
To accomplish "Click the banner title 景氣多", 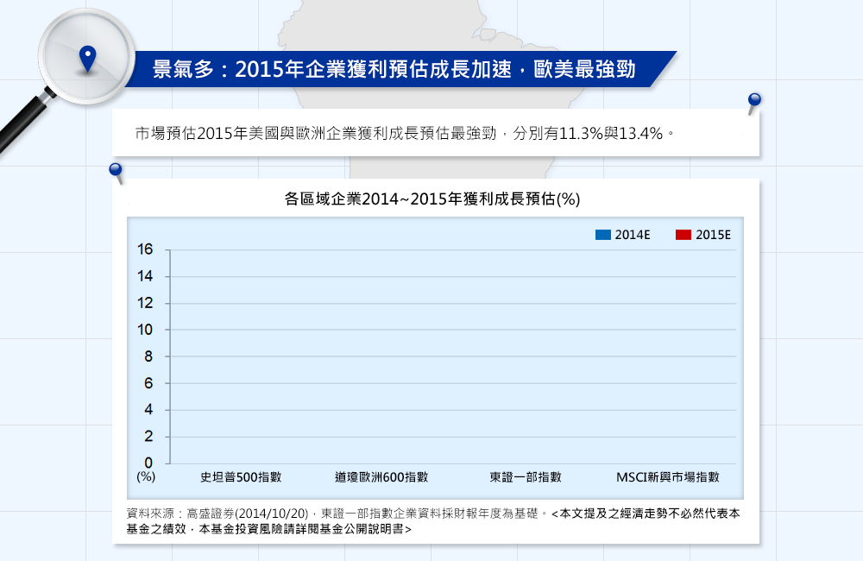I will click(x=182, y=70).
